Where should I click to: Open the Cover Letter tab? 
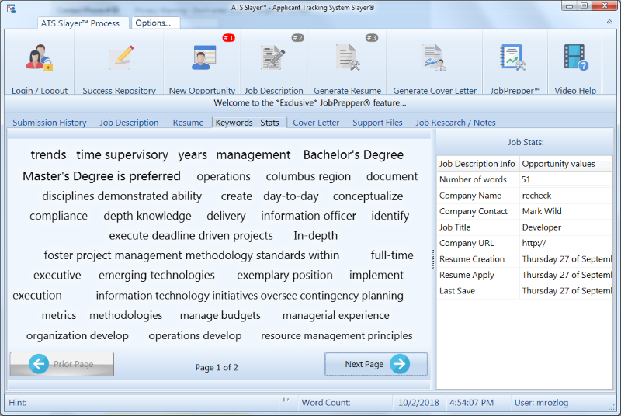tap(316, 123)
